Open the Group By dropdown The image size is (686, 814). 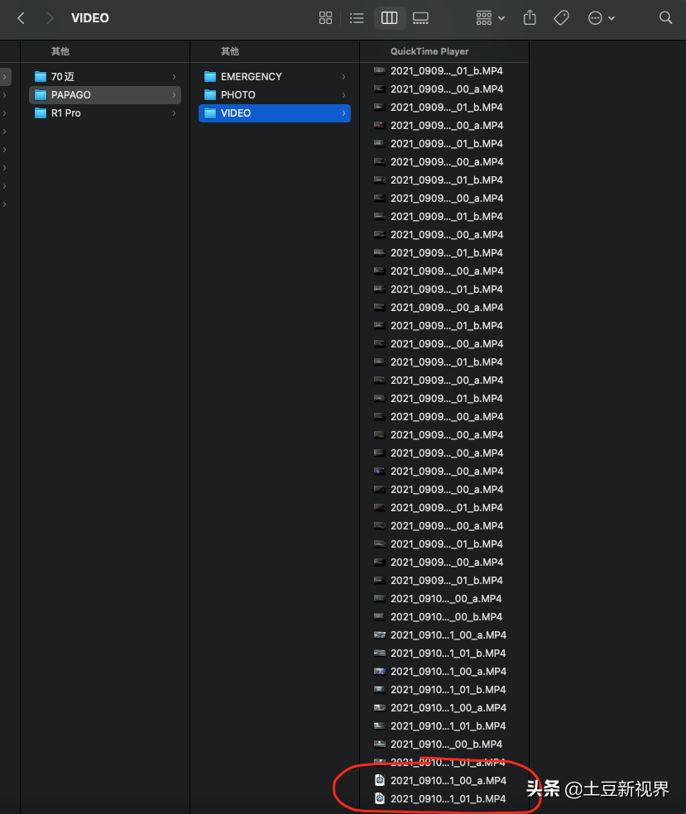tap(490, 18)
